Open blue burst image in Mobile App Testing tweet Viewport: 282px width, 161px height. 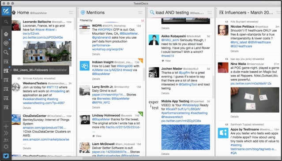(186, 137)
